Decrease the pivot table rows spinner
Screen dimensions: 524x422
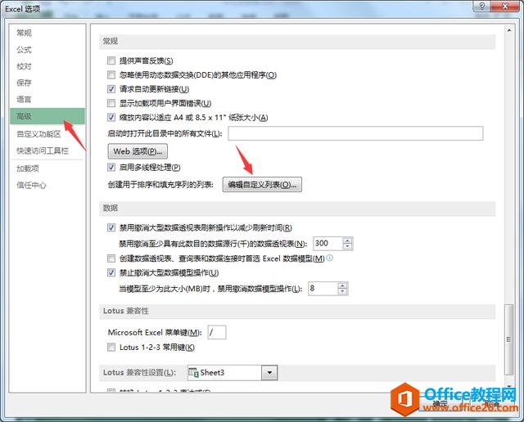click(347, 247)
